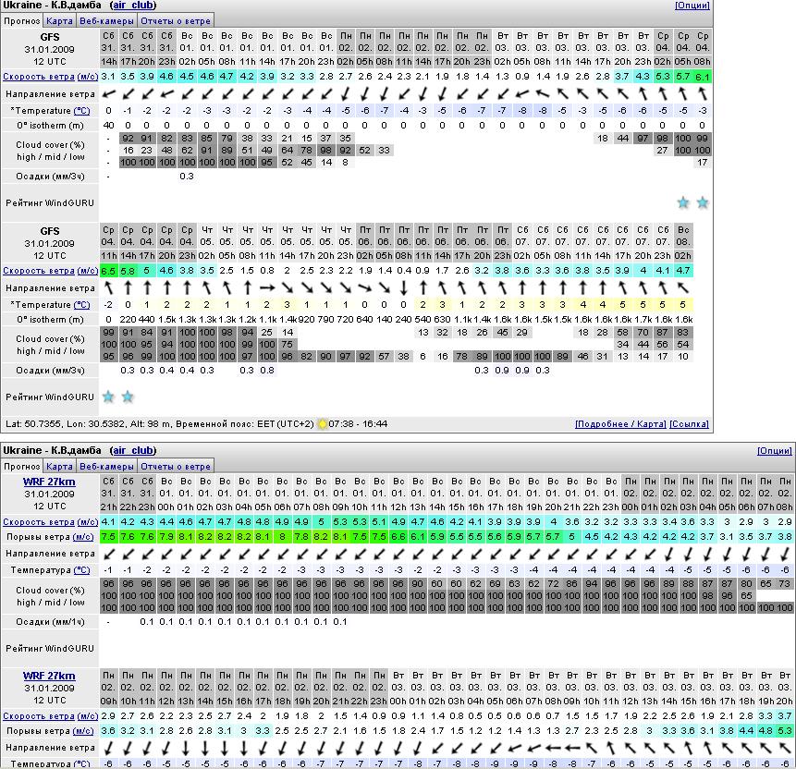Open Отчеты о ветре tab in the top panel
Image resolution: width=796 pixels, height=769 pixels.
(176, 19)
